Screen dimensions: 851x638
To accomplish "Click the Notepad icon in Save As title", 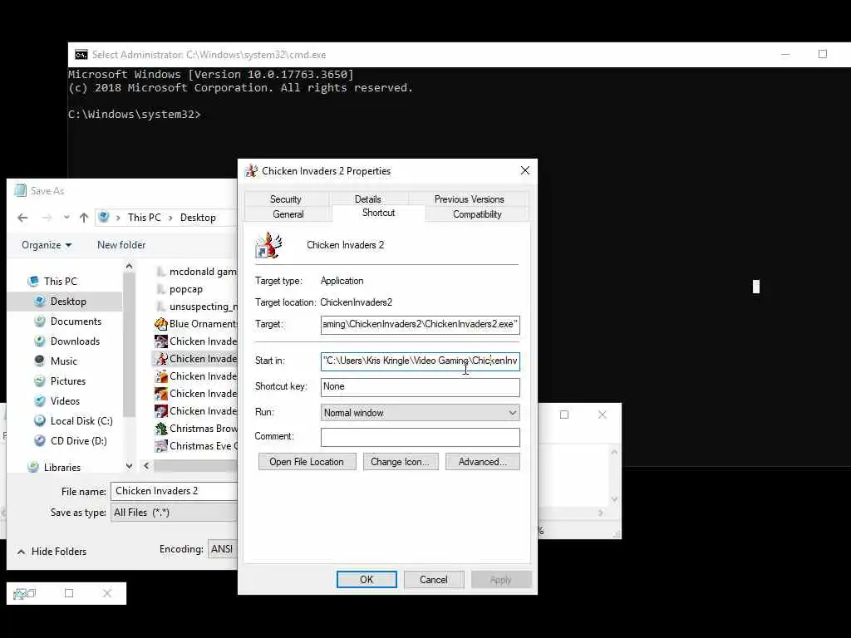I will tap(20, 191).
